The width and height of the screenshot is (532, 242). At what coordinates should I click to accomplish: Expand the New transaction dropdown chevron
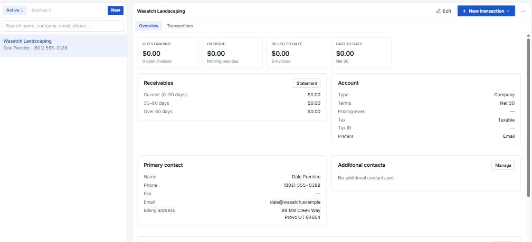pyautogui.click(x=508, y=11)
